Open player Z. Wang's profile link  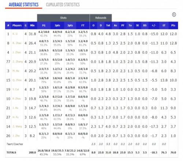(17, 127)
